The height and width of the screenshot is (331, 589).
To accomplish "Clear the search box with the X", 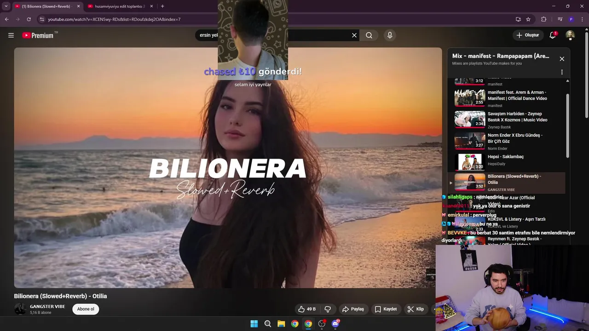I will 354,35.
